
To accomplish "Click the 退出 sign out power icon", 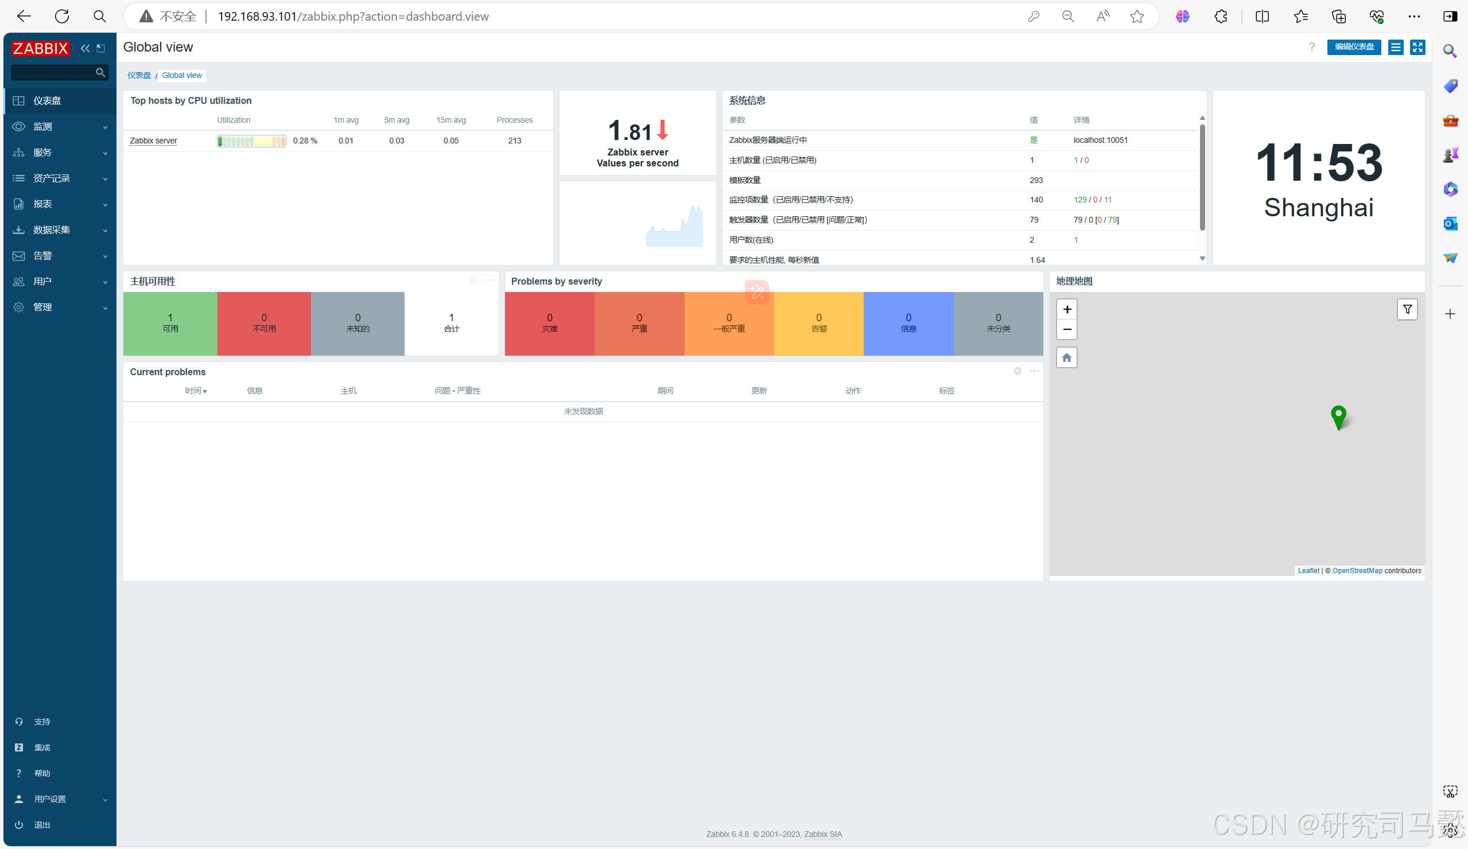I will [18, 824].
